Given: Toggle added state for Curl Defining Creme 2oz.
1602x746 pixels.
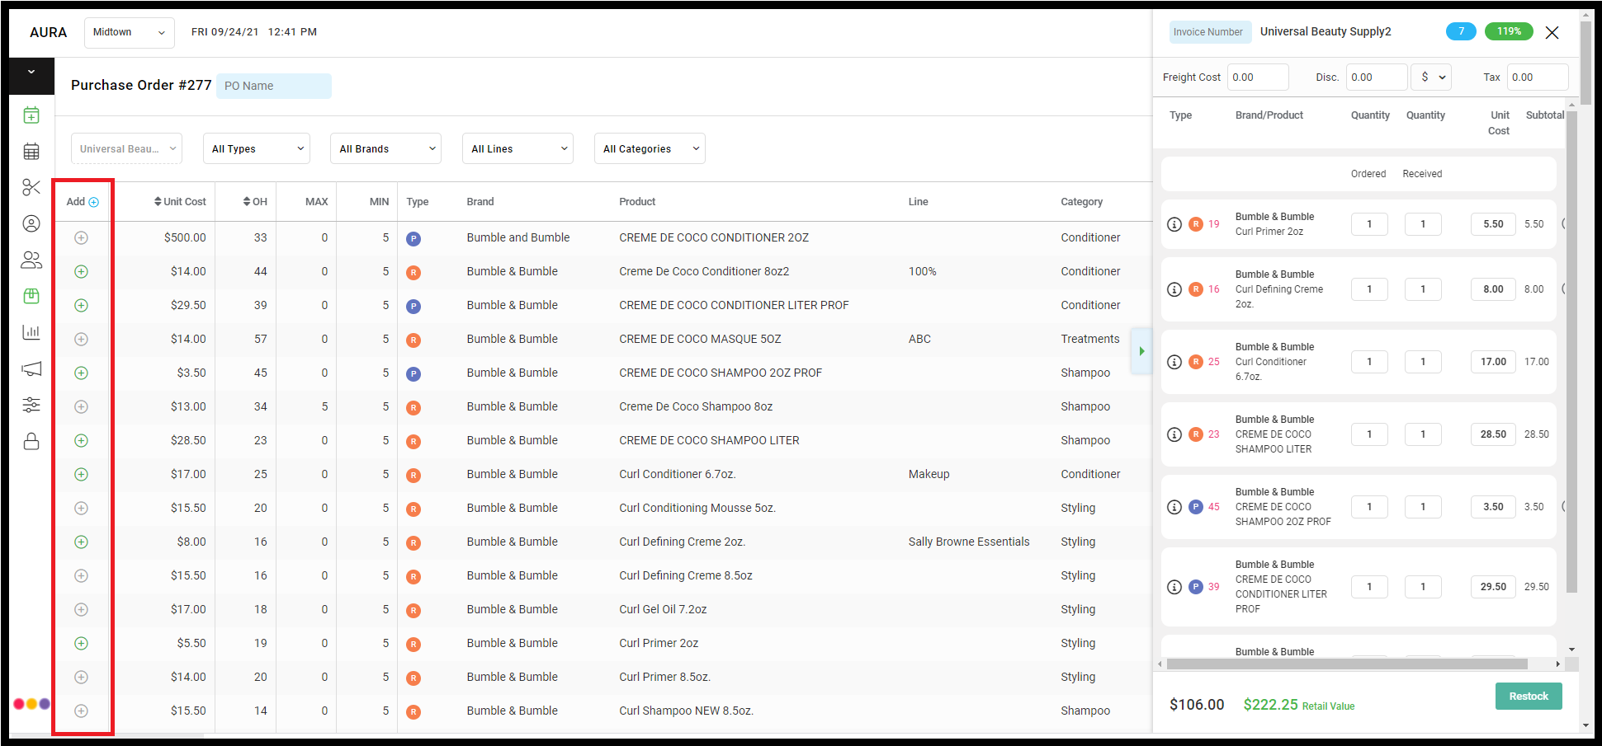Looking at the screenshot, I should point(81,542).
